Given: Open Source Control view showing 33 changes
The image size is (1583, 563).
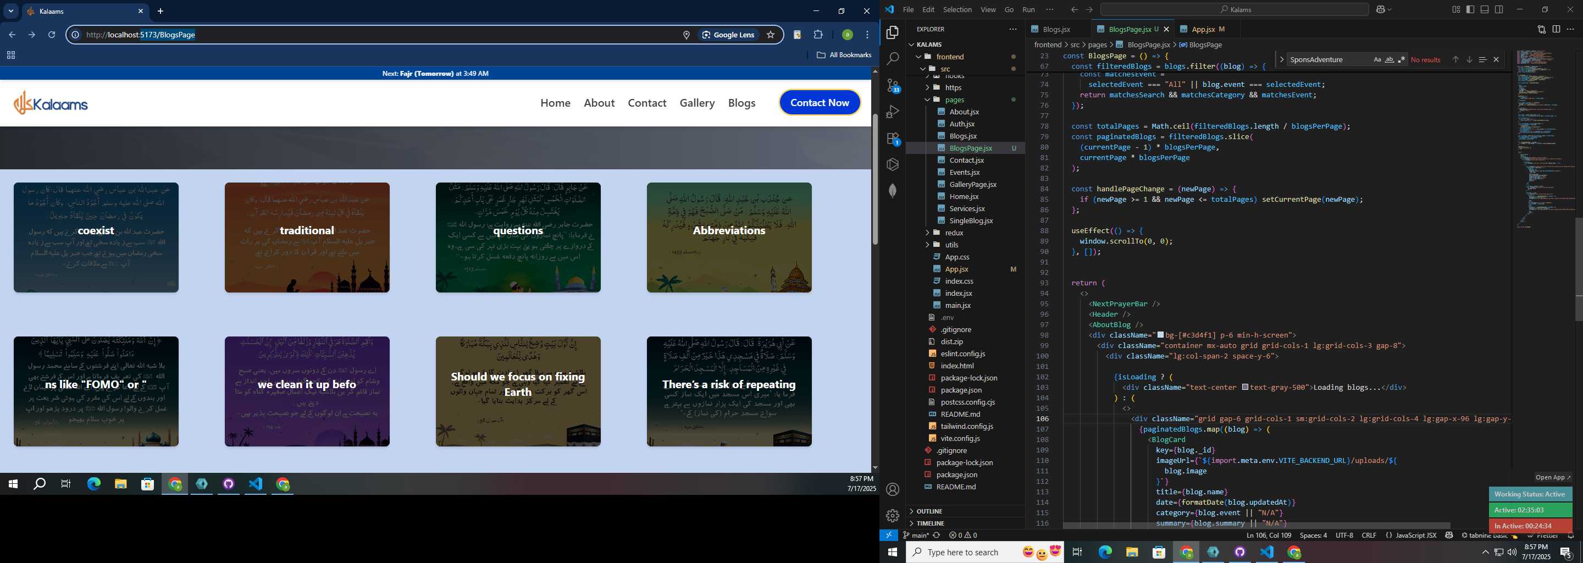Looking at the screenshot, I should [x=892, y=85].
